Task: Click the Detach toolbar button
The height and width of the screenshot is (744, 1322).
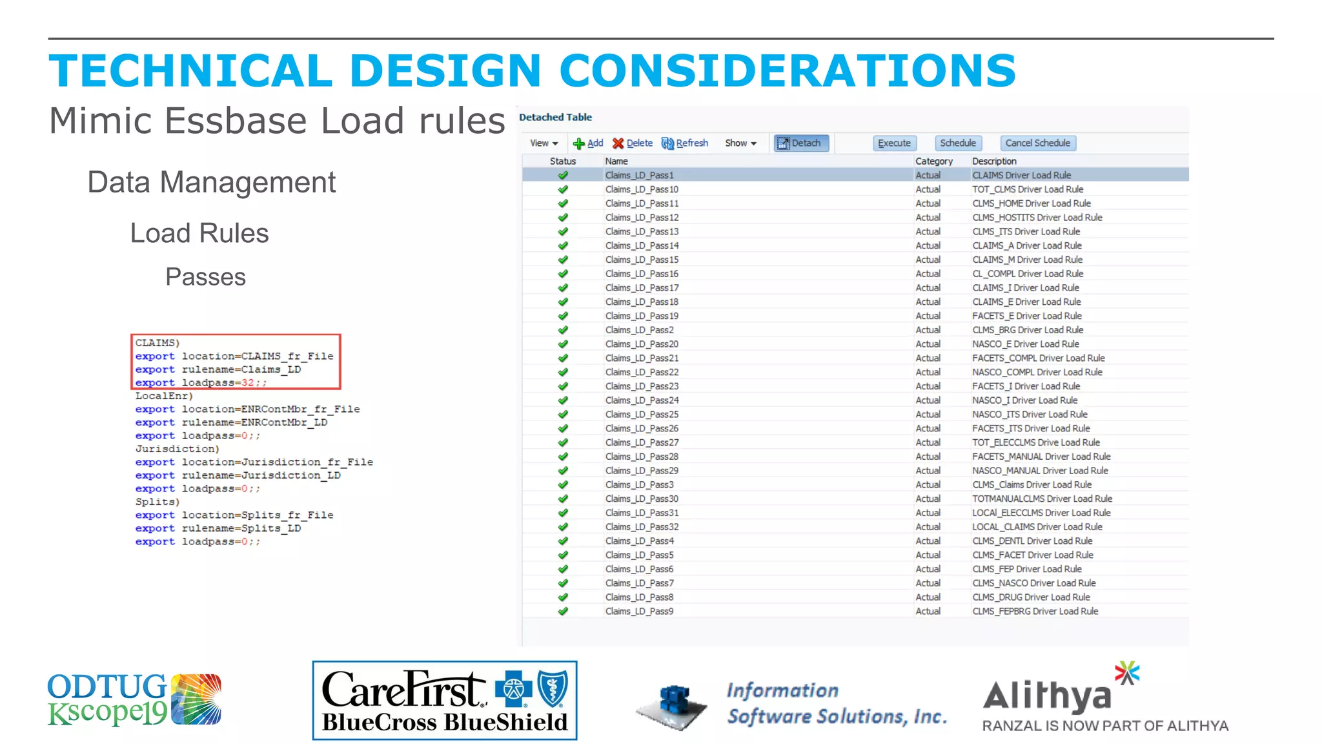Action: click(x=800, y=143)
